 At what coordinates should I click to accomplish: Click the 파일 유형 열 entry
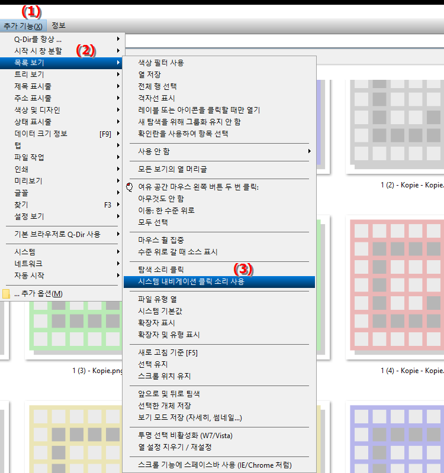219,299
